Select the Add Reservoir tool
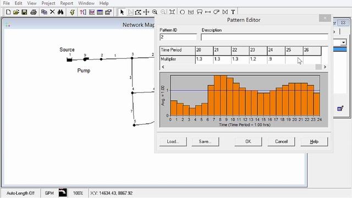This screenshot has width=352, height=198. pyautogui.click(x=191, y=12)
